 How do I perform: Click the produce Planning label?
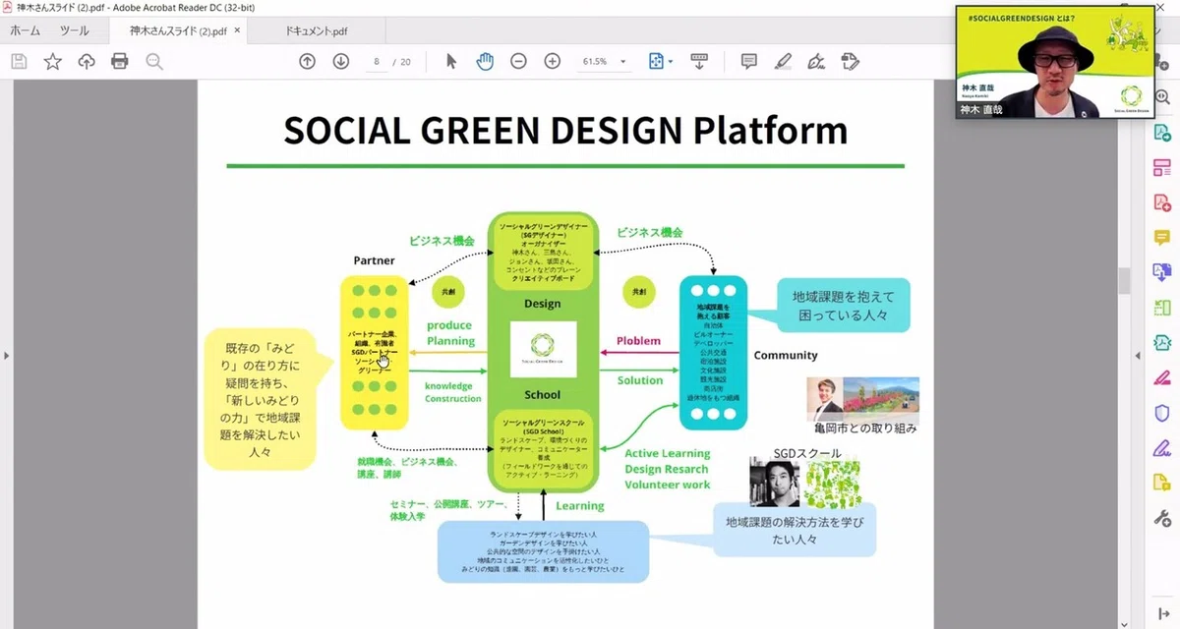[x=450, y=333]
